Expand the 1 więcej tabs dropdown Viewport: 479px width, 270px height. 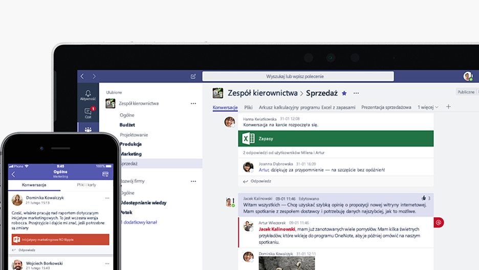point(428,107)
